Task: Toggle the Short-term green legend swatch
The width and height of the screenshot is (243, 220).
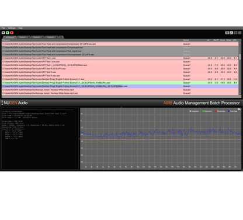Action: pyautogui.click(x=203, y=111)
